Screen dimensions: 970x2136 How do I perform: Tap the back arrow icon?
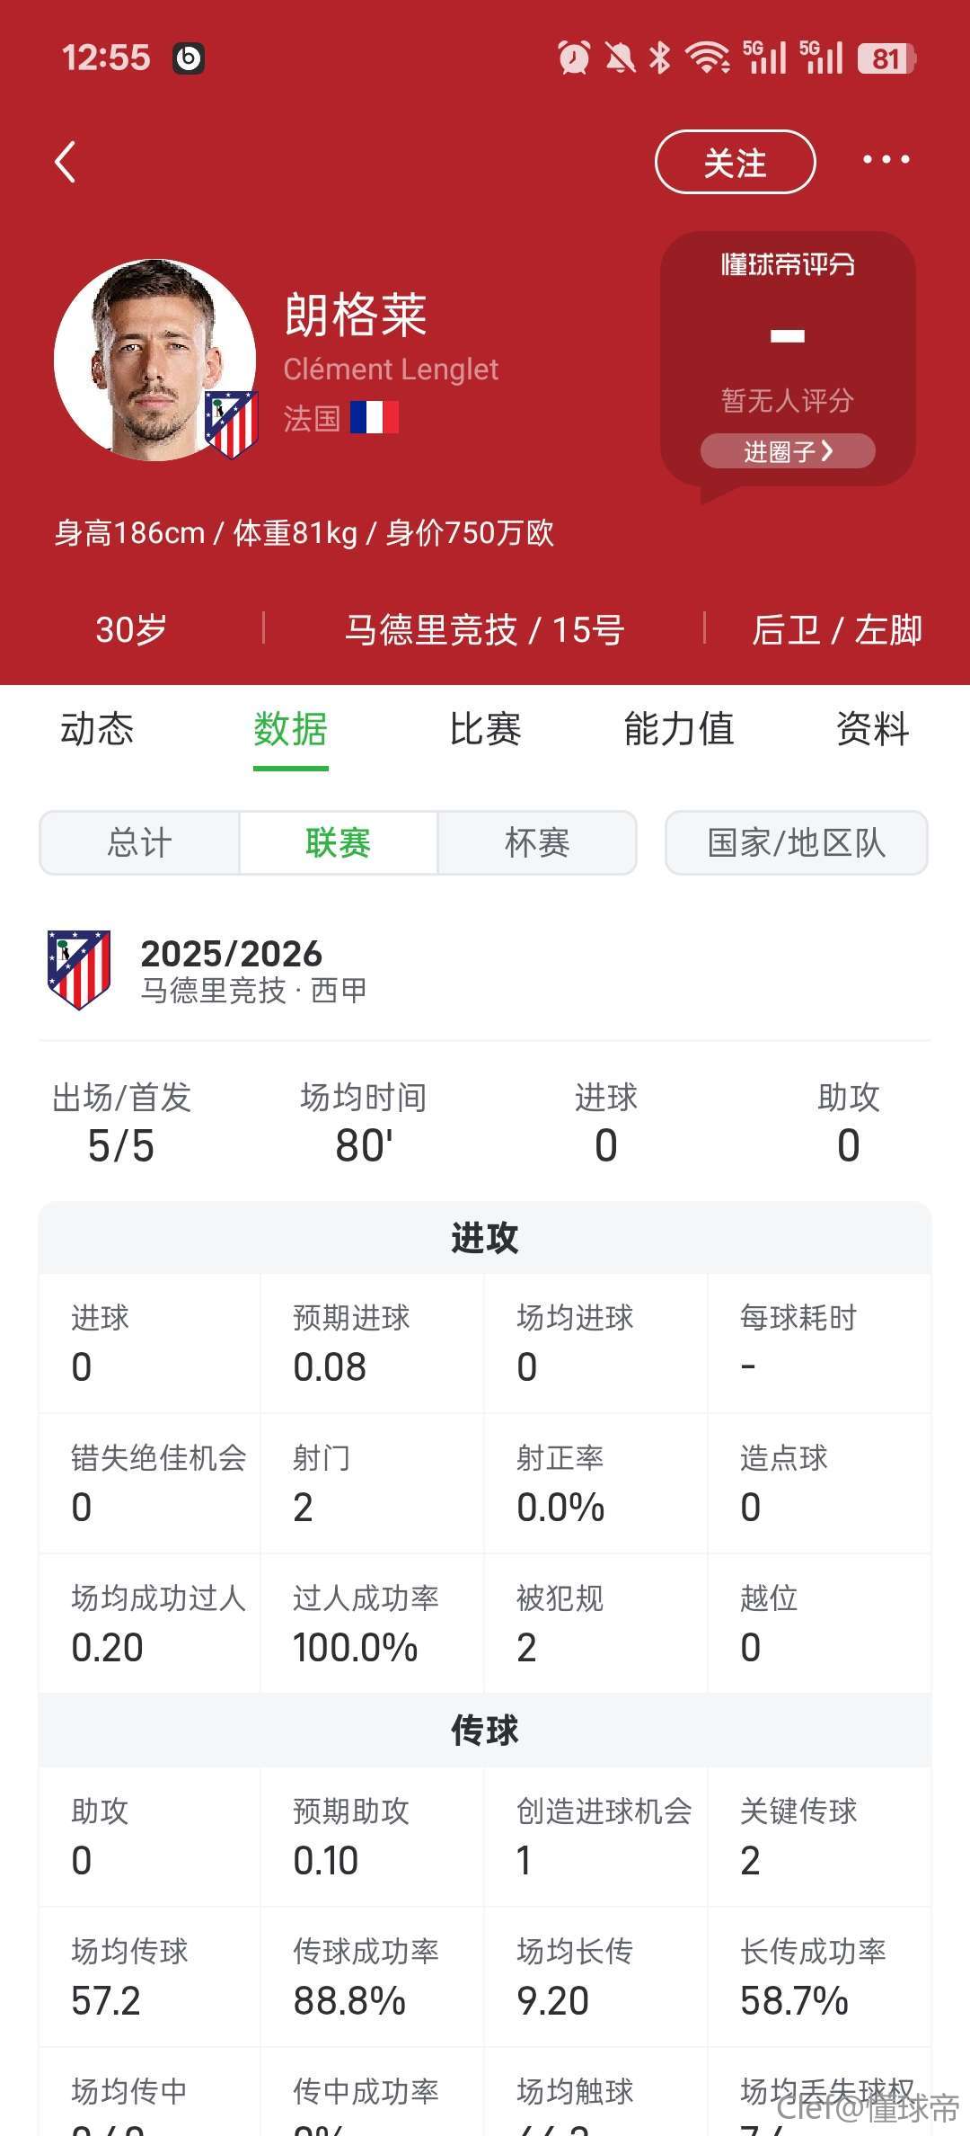point(66,163)
